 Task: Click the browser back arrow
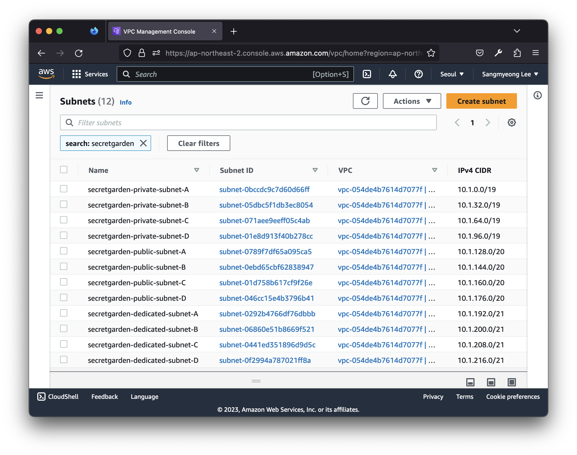(x=41, y=53)
